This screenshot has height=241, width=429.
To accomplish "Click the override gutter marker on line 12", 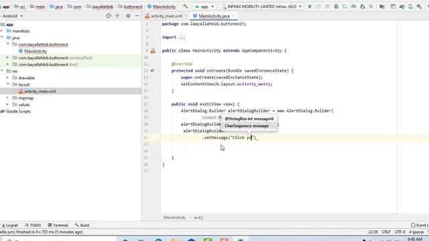I will pyautogui.click(x=152, y=70).
